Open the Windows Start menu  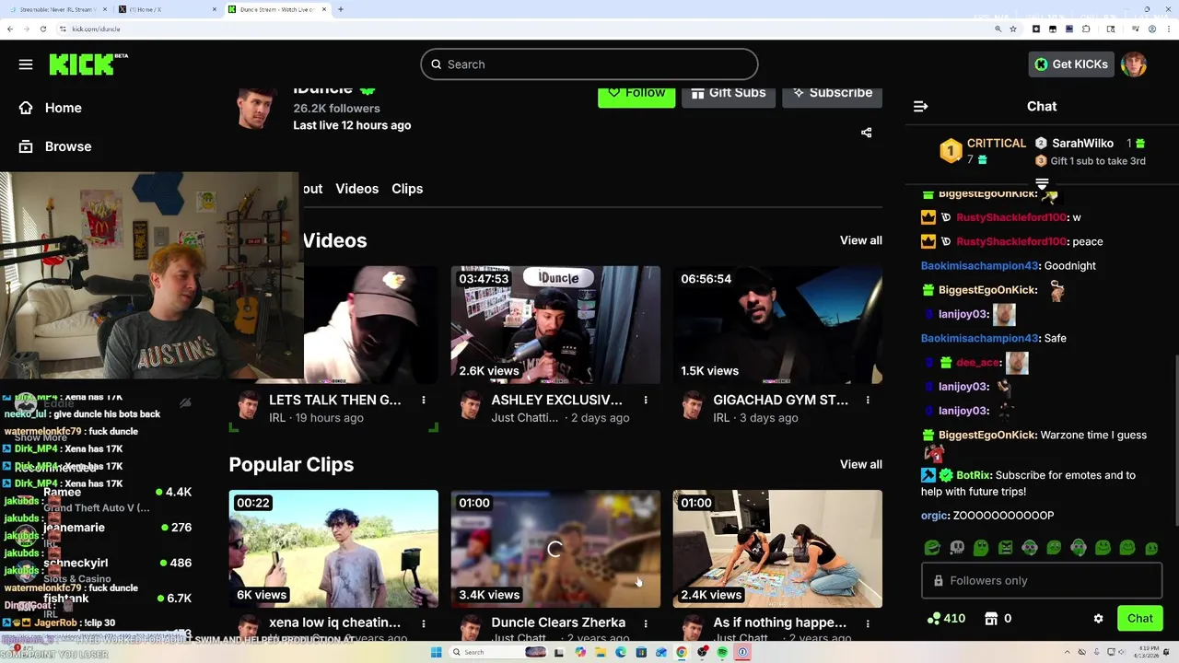tap(436, 652)
